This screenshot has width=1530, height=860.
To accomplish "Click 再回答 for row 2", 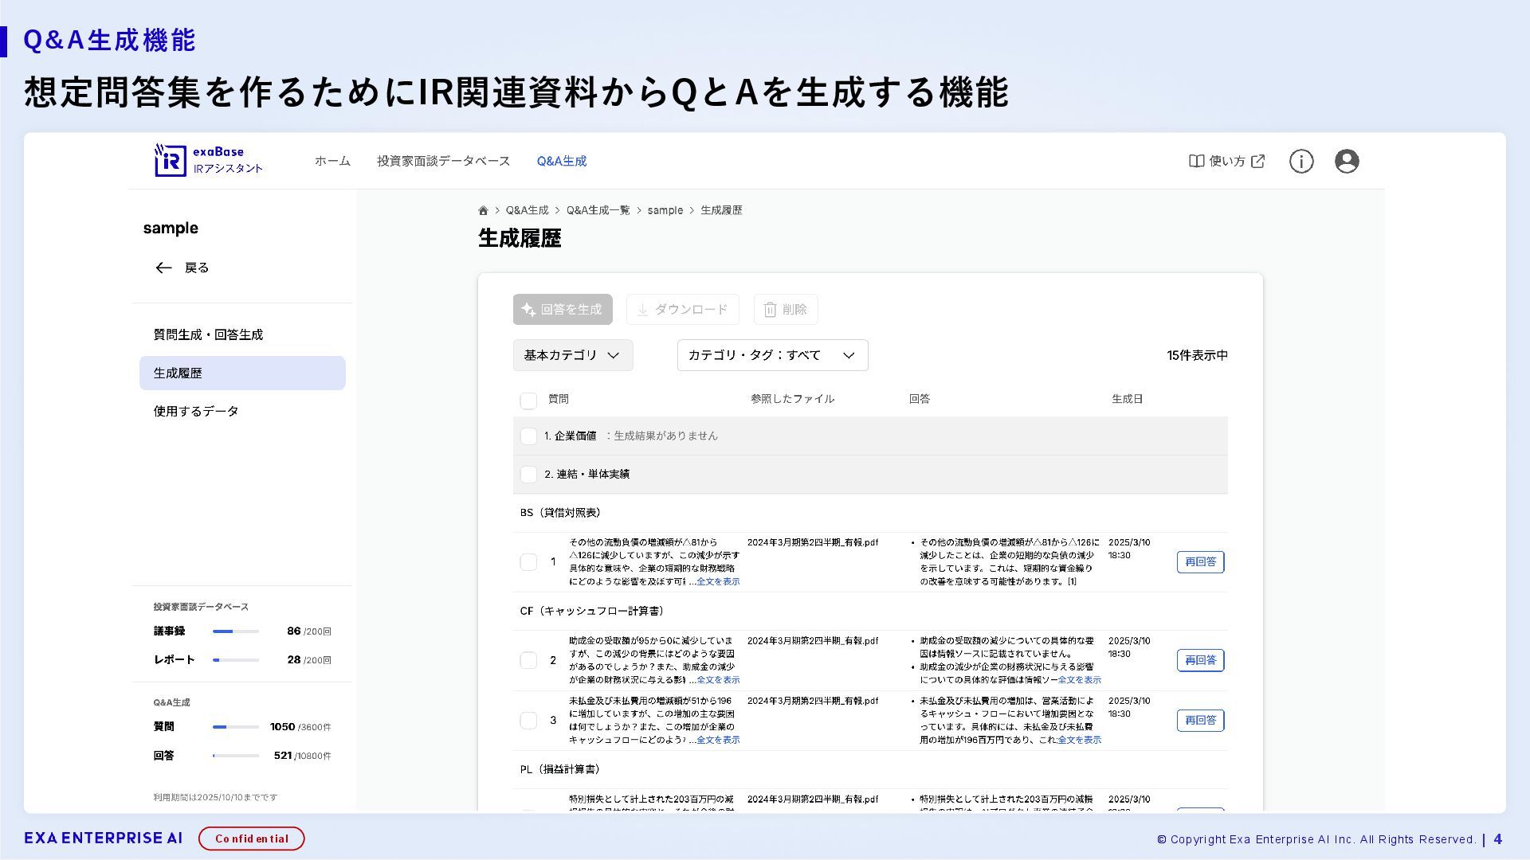I will pyautogui.click(x=1200, y=660).
